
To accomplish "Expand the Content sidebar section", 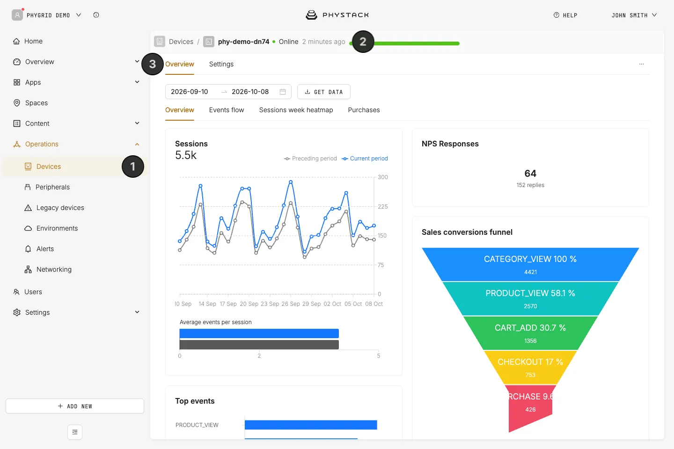I will pyautogui.click(x=137, y=123).
